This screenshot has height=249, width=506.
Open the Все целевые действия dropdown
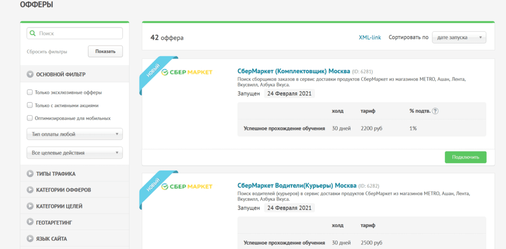(x=75, y=153)
